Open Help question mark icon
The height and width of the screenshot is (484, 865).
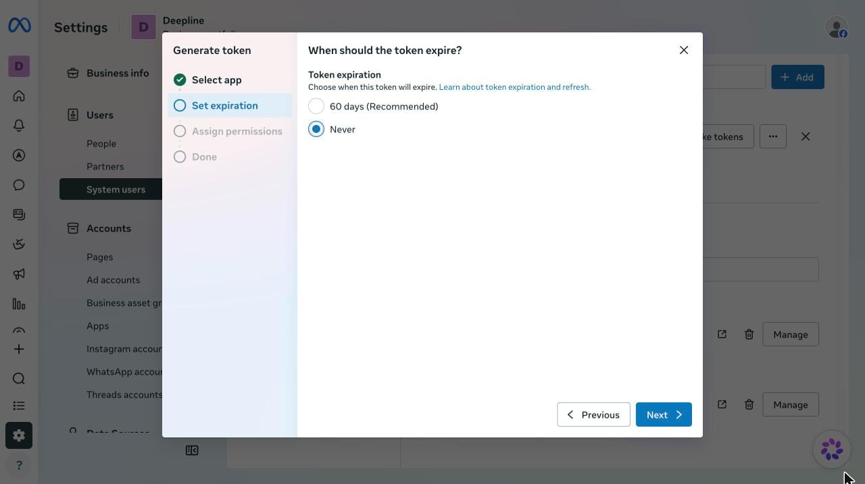point(19,465)
